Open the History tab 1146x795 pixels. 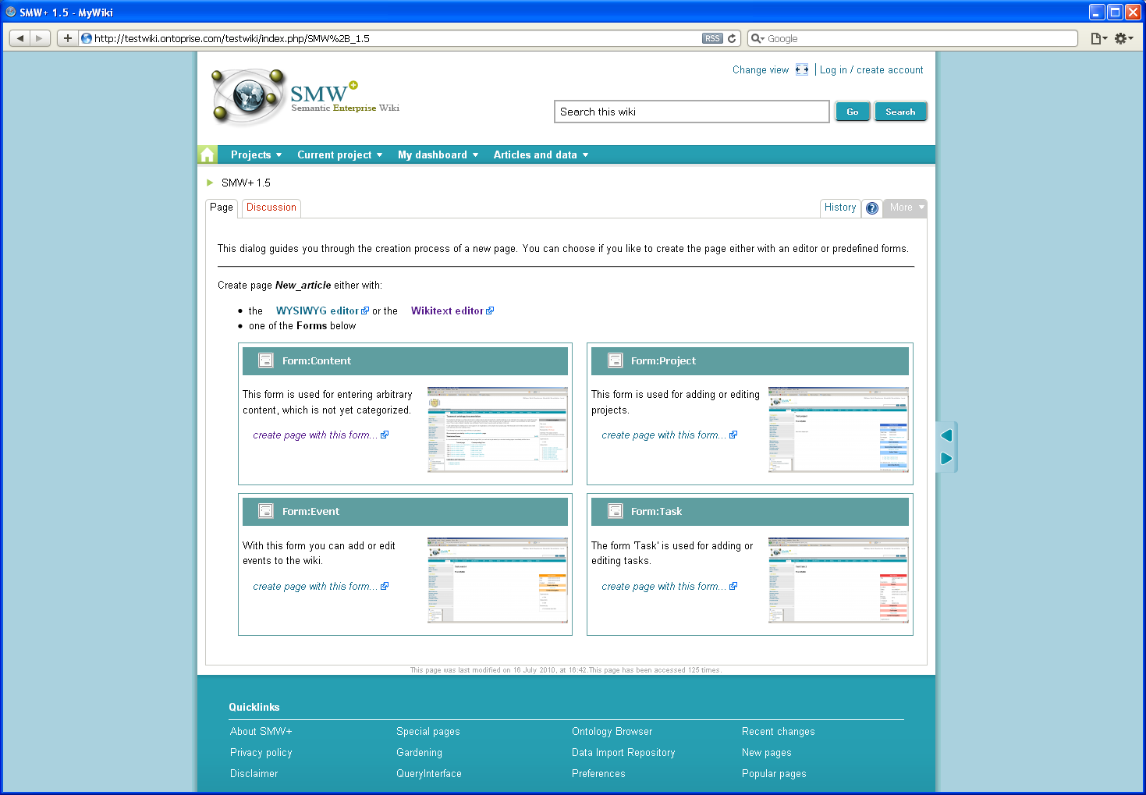coord(840,208)
